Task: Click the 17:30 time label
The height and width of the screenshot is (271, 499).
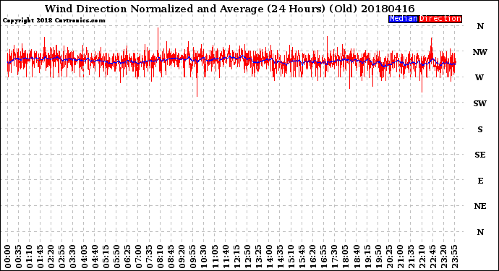Action: click(x=334, y=257)
